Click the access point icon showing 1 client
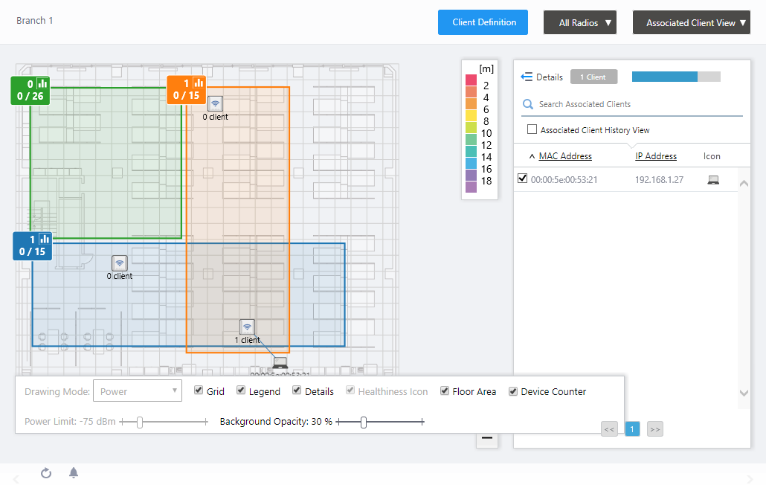766x485 pixels. [248, 327]
